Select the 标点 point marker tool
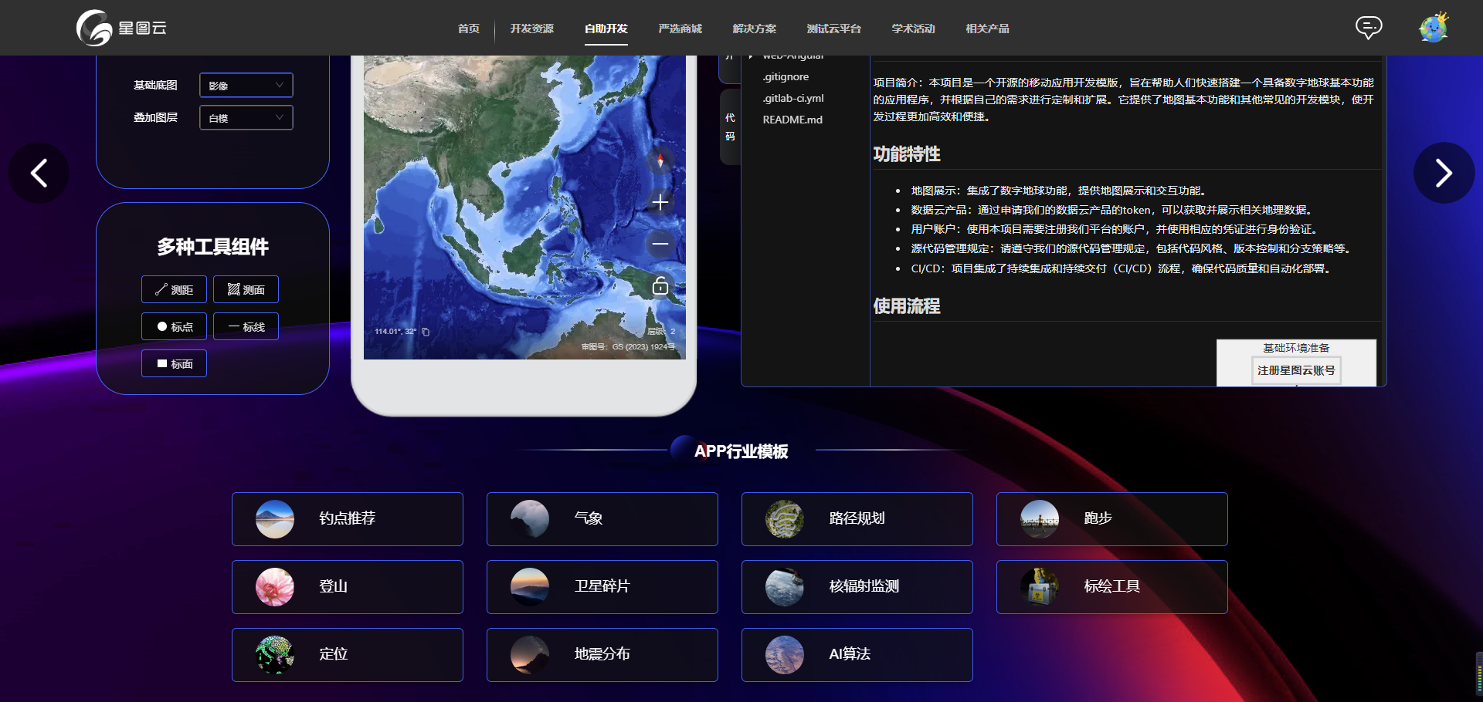 click(174, 326)
